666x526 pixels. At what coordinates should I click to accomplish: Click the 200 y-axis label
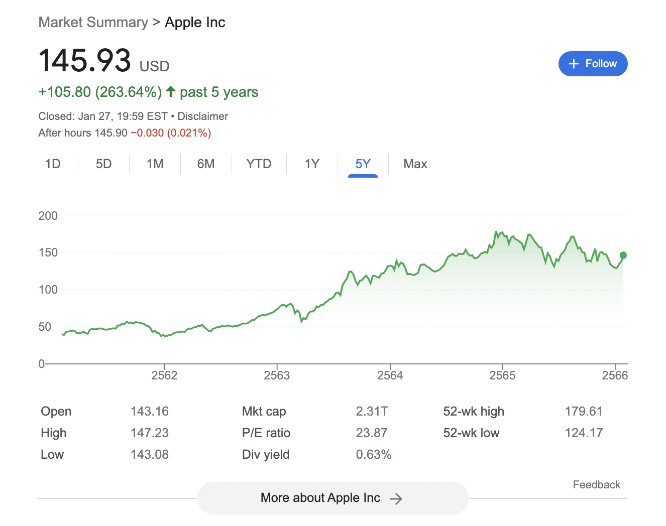[x=48, y=216]
